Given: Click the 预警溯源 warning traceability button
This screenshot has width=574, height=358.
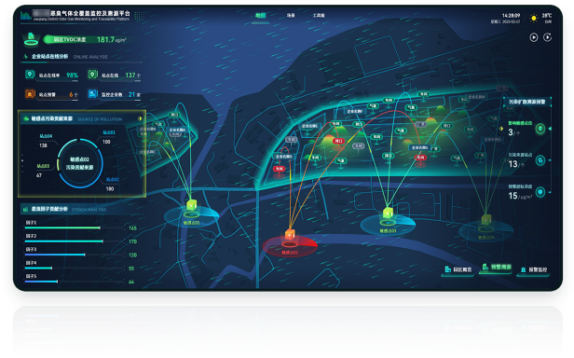Looking at the screenshot, I should click(497, 268).
